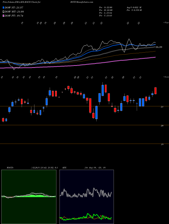Click the 'ADX' panel label
169x224 pixels.
pos(64,168)
